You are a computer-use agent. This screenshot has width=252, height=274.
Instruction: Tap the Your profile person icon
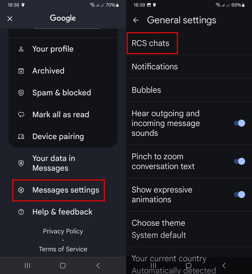tap(21, 49)
